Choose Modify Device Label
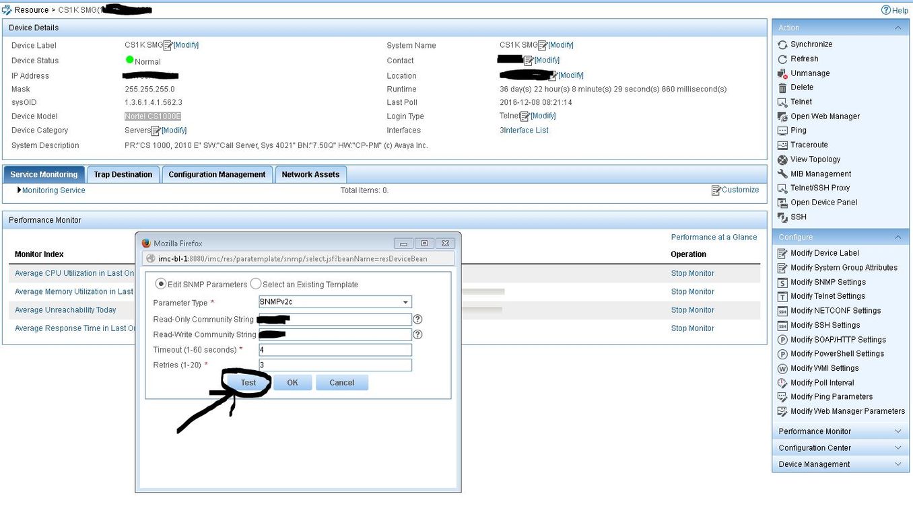Image resolution: width=913 pixels, height=508 pixels. click(825, 253)
